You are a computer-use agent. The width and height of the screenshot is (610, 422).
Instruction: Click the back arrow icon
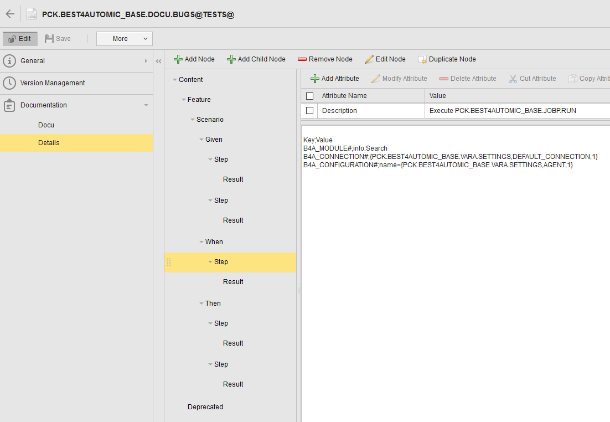[x=10, y=14]
